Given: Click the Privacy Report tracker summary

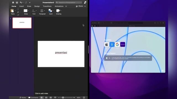Looking at the screenshot, I should click(x=128, y=58).
